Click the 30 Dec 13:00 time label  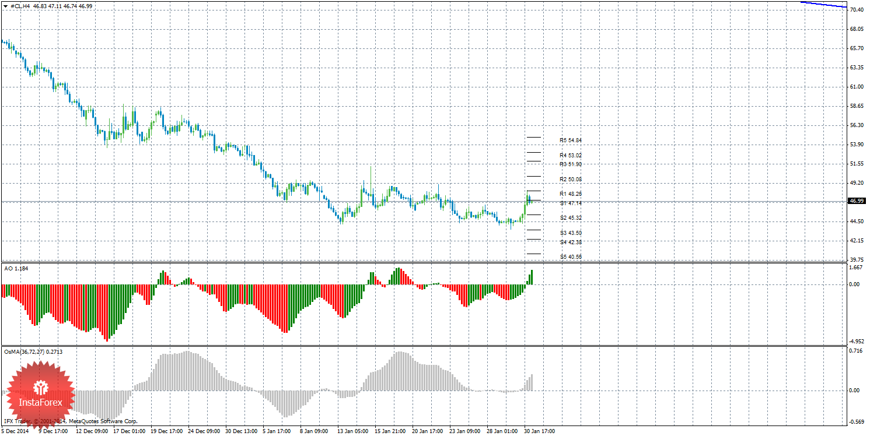pyautogui.click(x=242, y=432)
